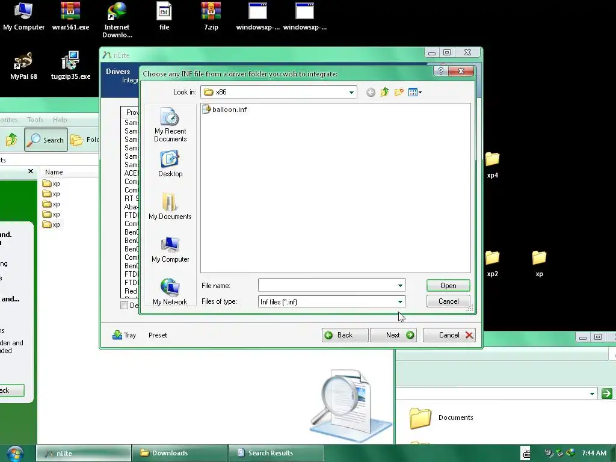The image size is (616, 462).
Task: Go up one folder level
Action: click(384, 92)
